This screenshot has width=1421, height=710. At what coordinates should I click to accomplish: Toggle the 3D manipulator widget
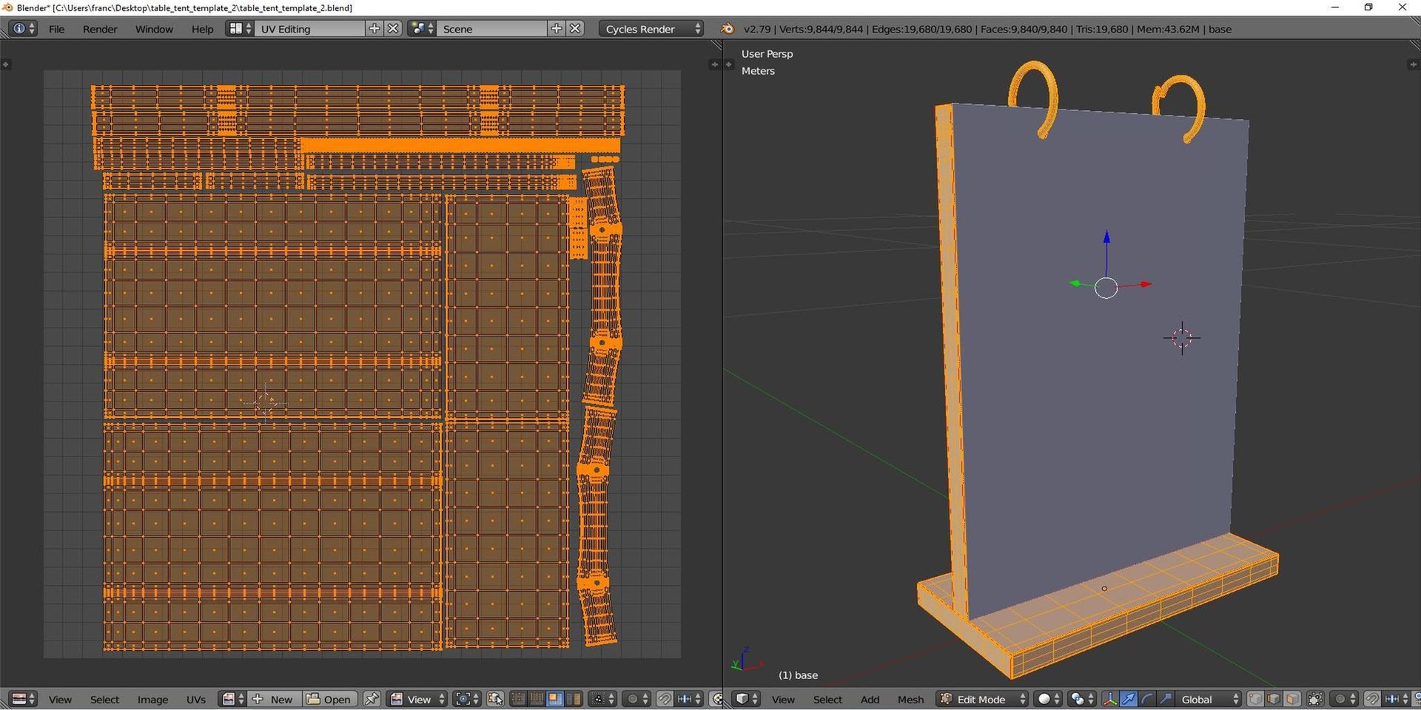[1110, 699]
